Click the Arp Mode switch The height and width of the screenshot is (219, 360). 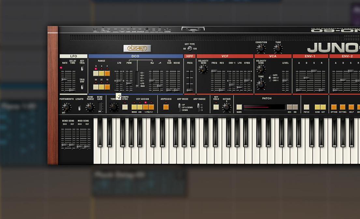click(179, 107)
